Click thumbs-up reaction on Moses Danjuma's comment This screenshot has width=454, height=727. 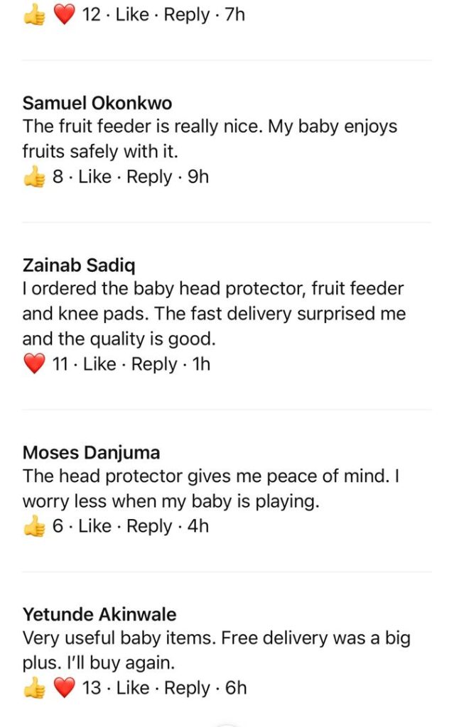tap(33, 527)
